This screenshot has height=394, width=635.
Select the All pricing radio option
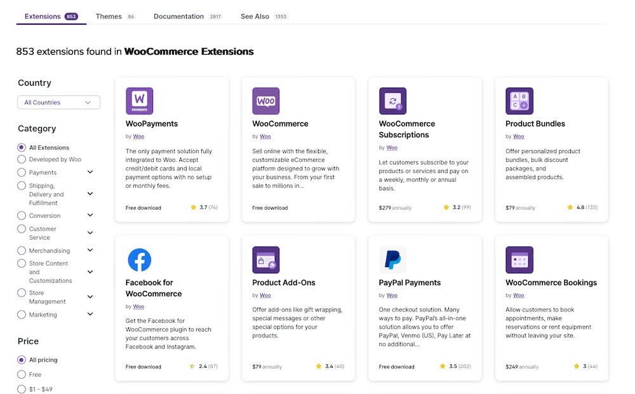coord(22,360)
